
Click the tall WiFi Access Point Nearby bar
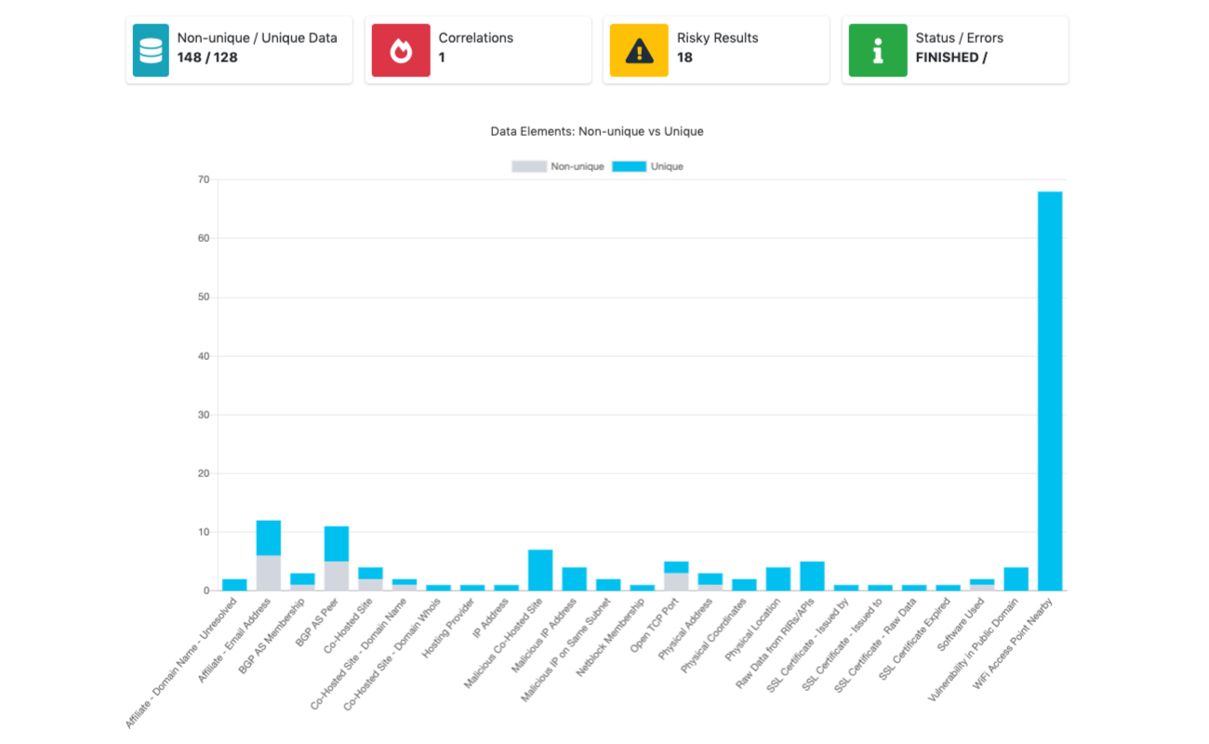pyautogui.click(x=1050, y=391)
